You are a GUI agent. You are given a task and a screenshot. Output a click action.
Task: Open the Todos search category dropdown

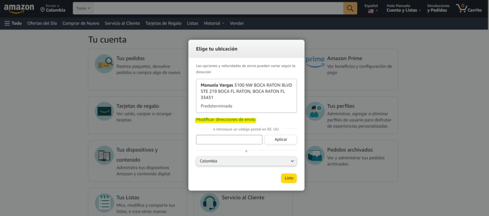click(83, 8)
